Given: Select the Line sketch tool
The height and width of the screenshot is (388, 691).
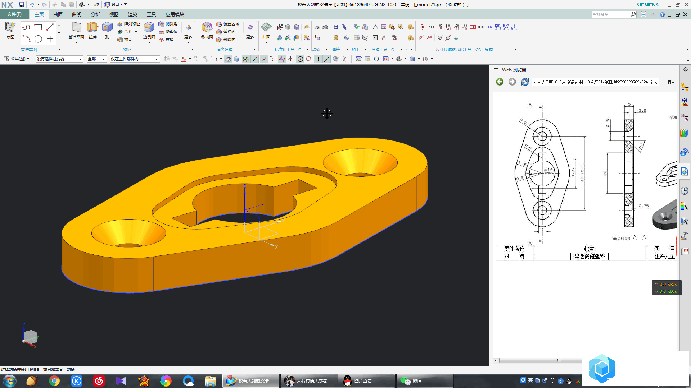Looking at the screenshot, I should [x=50, y=27].
